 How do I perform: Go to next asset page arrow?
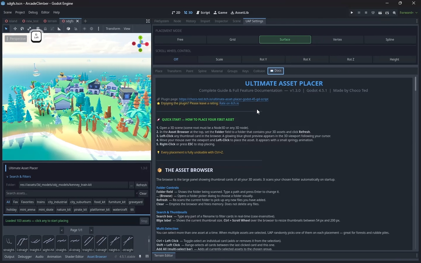pos(92,231)
